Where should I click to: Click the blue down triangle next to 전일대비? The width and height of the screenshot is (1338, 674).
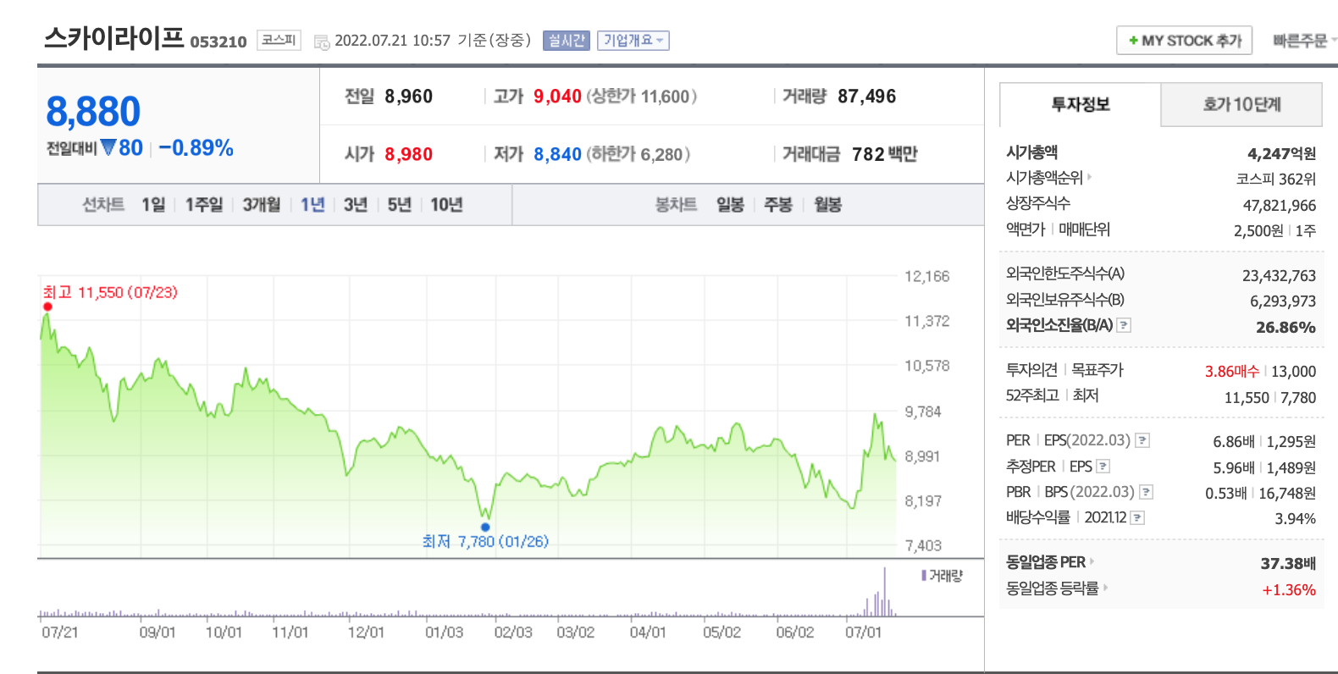pyautogui.click(x=108, y=147)
